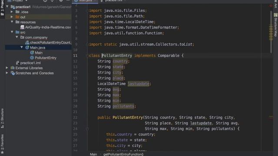Image resolution: width=278 pixels, height=156 pixels.
Task: Click getPollutantEntryFunction() breadcrumb
Action: point(123,154)
